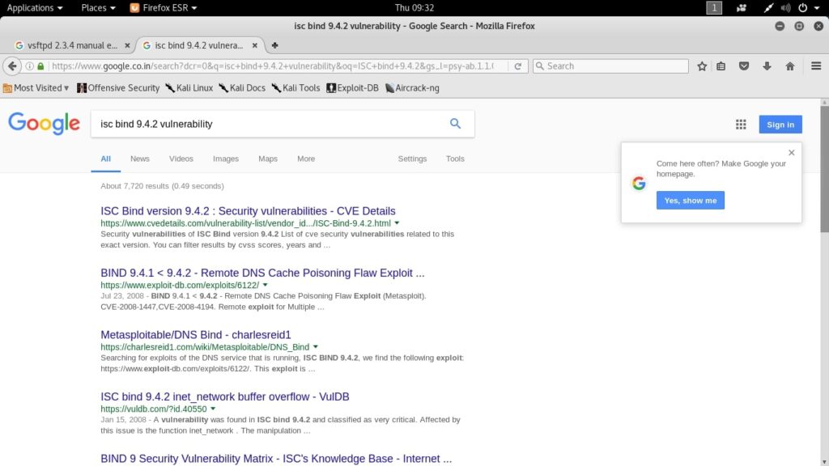Open the Firefox ESR app menu
The height and width of the screenshot is (466, 829).
[x=164, y=8]
